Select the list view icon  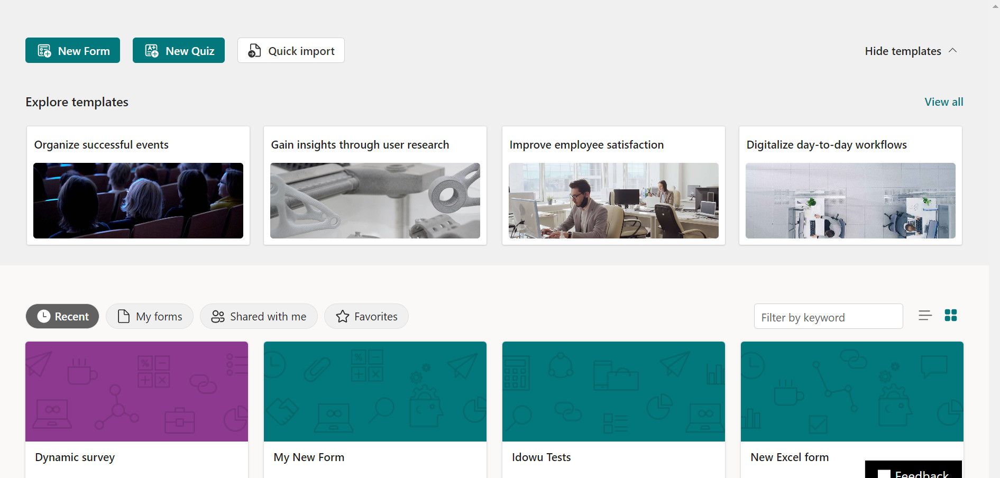pyautogui.click(x=925, y=316)
